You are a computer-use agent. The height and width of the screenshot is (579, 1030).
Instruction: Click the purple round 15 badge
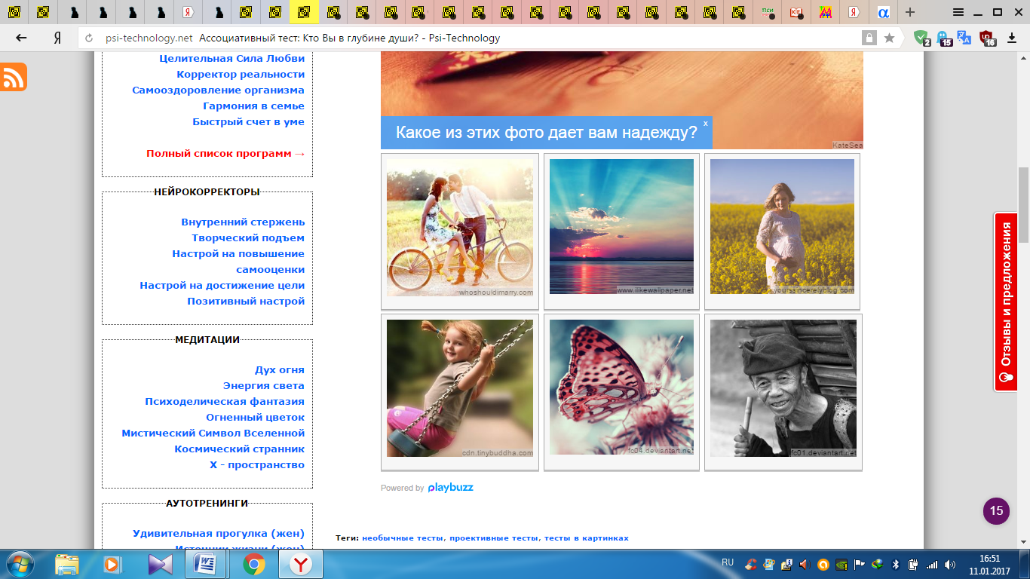tap(996, 510)
